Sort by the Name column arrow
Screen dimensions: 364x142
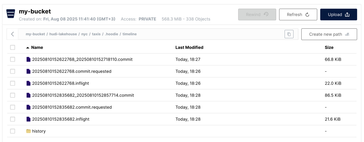(28, 48)
